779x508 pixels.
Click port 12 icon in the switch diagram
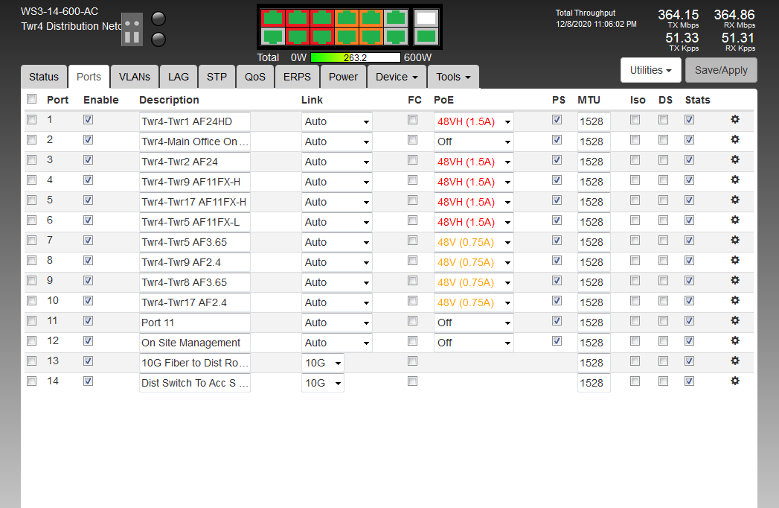click(395, 36)
